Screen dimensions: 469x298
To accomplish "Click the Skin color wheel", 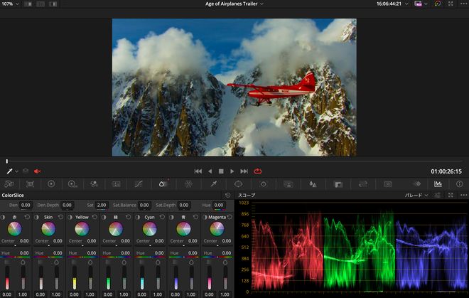I will (x=48, y=229).
